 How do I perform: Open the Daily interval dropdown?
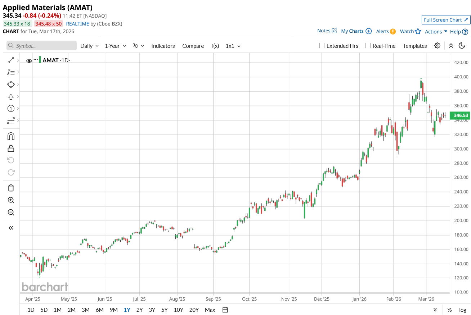[x=89, y=46]
